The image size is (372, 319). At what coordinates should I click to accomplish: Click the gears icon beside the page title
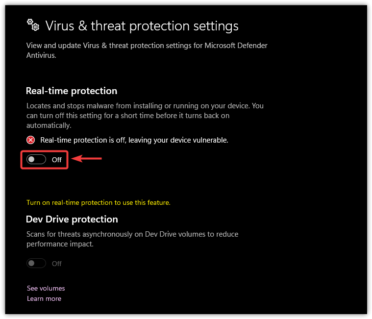coord(33,25)
